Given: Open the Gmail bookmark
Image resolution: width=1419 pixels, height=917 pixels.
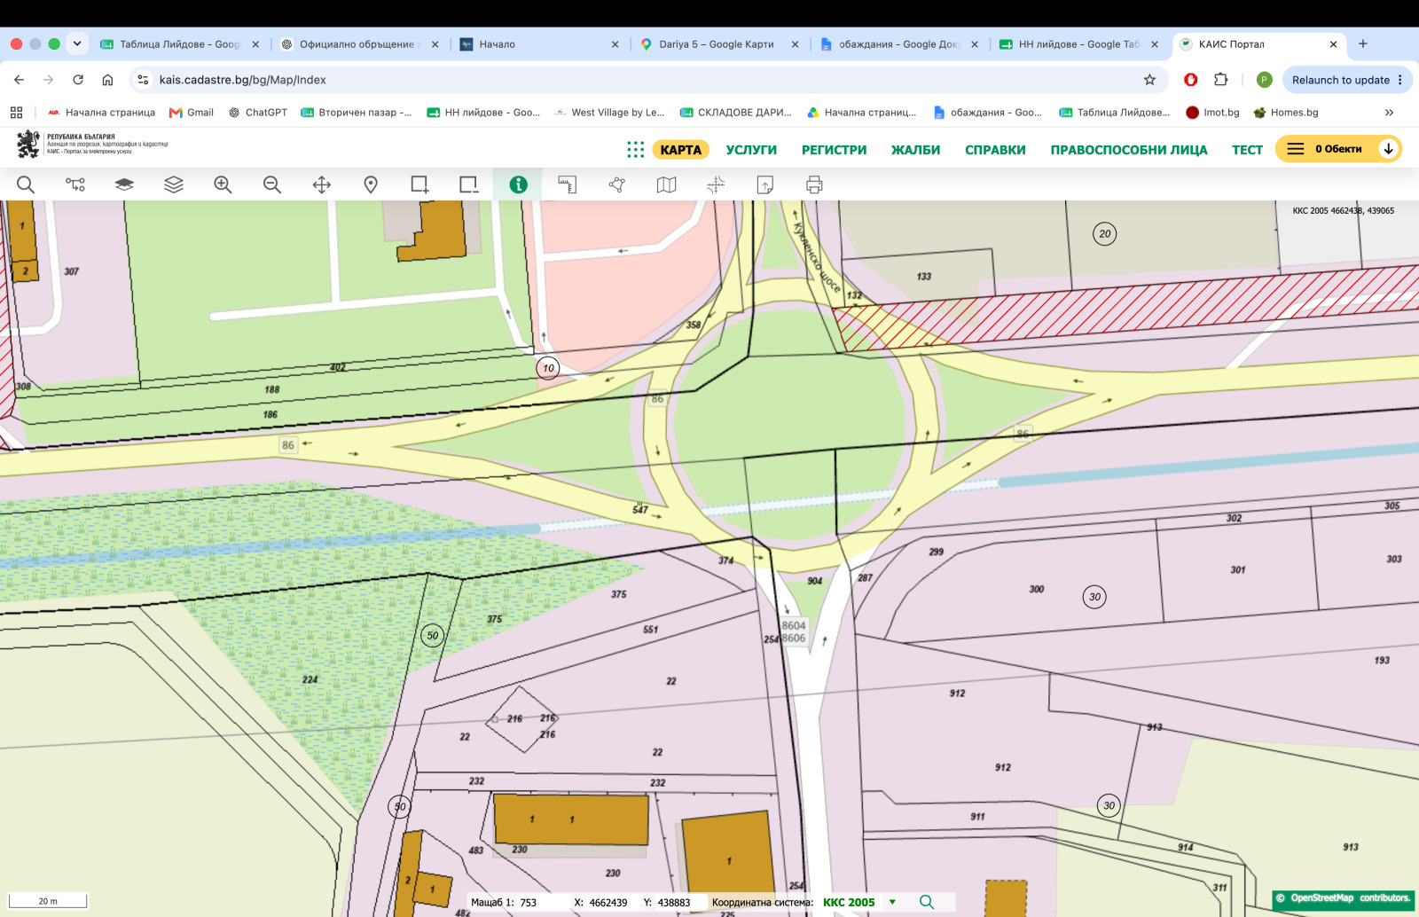Looking at the screenshot, I should [x=192, y=113].
